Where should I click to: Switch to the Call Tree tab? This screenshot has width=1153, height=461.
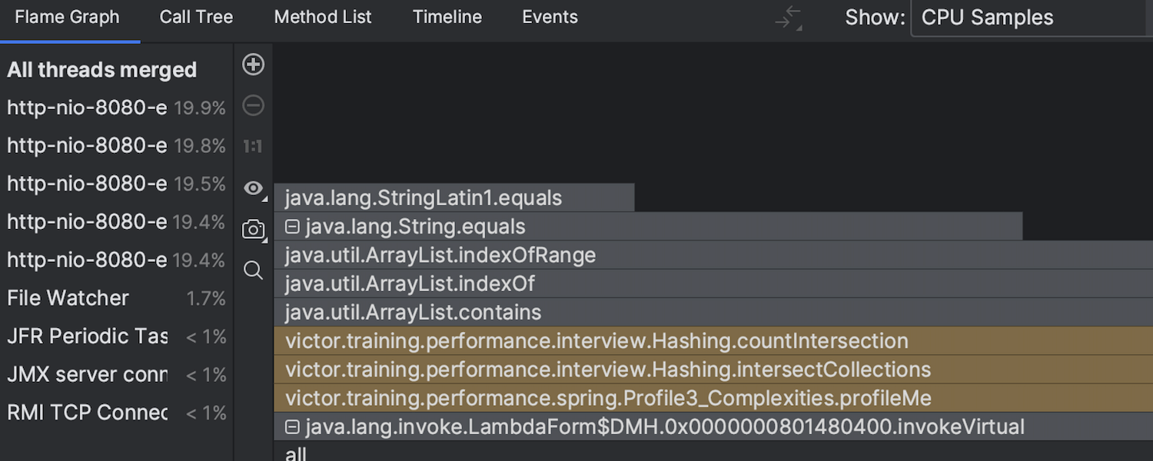pyautogui.click(x=196, y=17)
